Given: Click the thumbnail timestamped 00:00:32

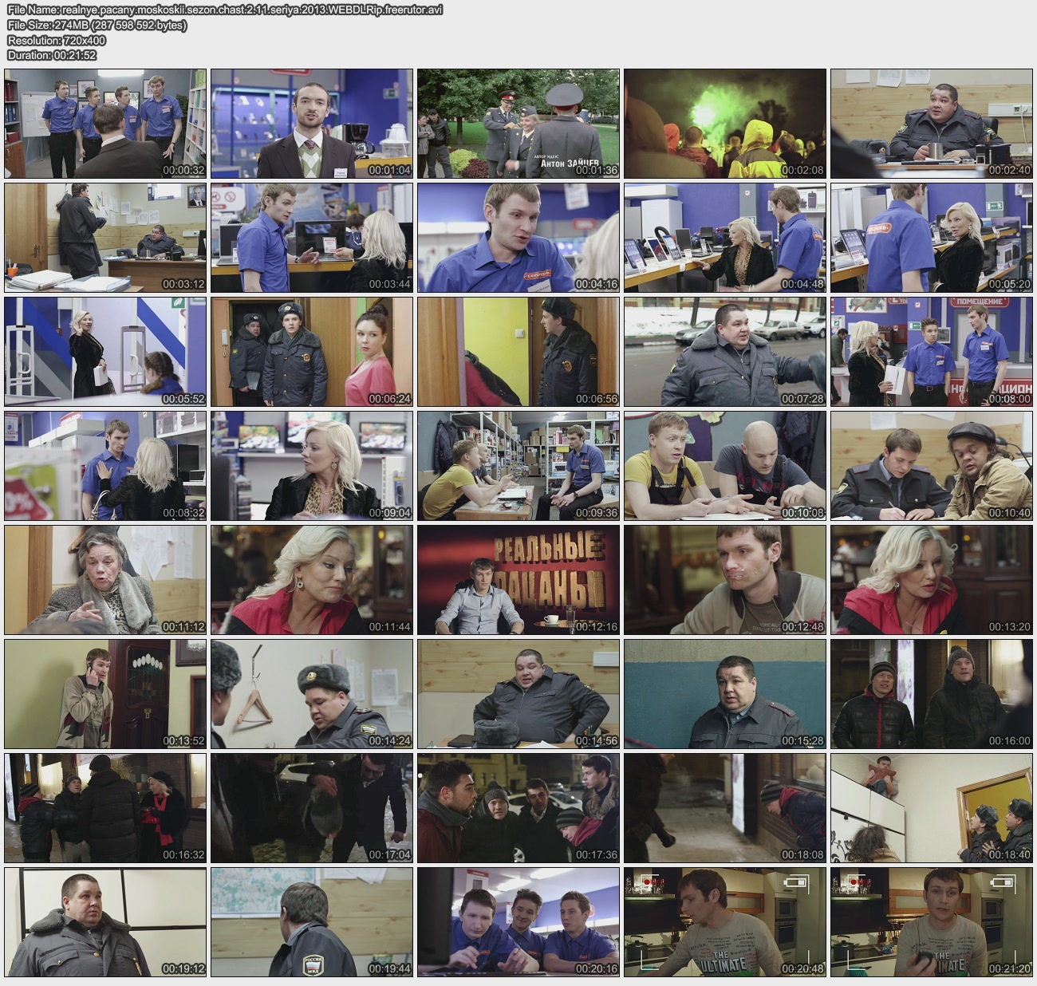Looking at the screenshot, I should coord(105,123).
